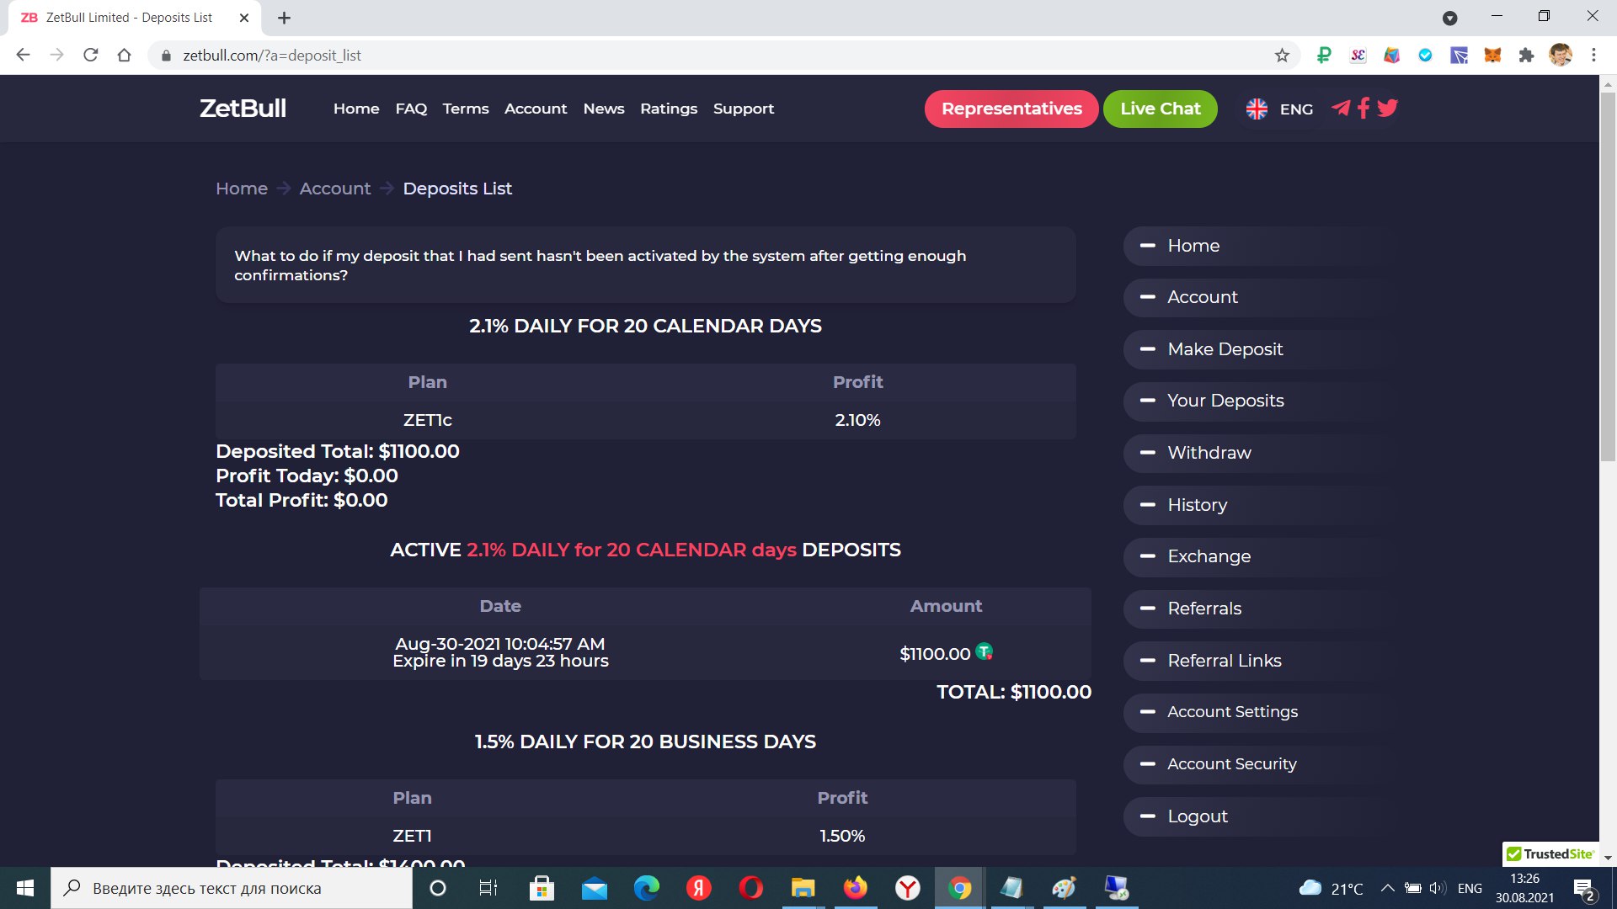Click the Tether coin icon beside $1100.00
Screen dimensions: 1617x909
click(984, 651)
